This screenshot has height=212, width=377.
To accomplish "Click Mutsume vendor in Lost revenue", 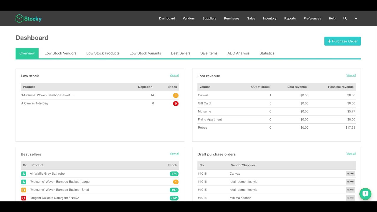I will [204, 112].
